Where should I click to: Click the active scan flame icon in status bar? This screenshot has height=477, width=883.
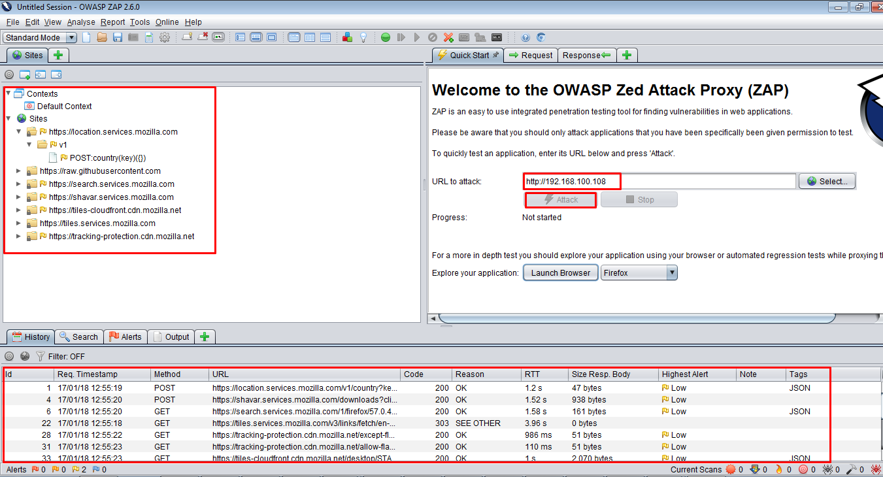coord(779,469)
